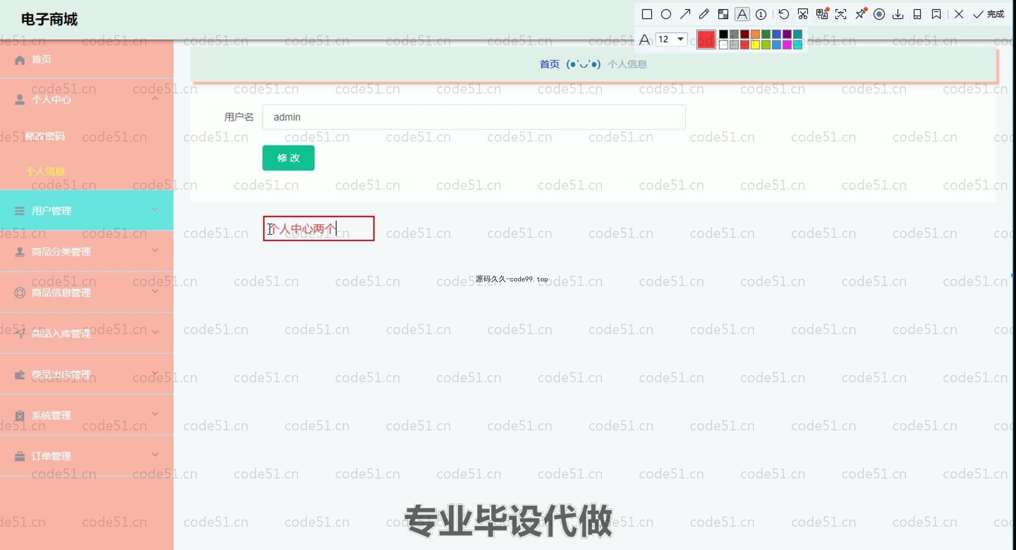Click the icon beside 订单管理
Viewport: 1016px width, 550px height.
point(19,456)
